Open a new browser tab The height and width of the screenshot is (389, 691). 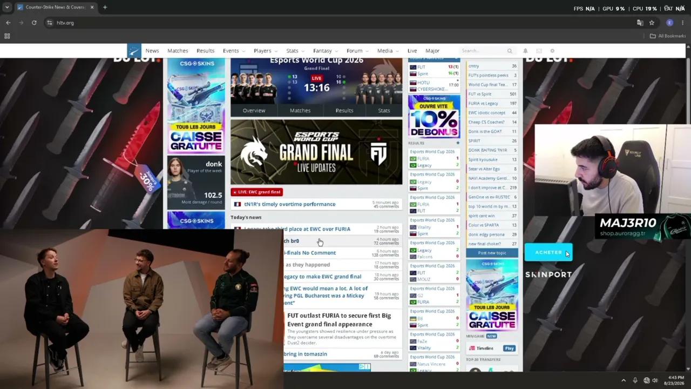click(x=105, y=8)
